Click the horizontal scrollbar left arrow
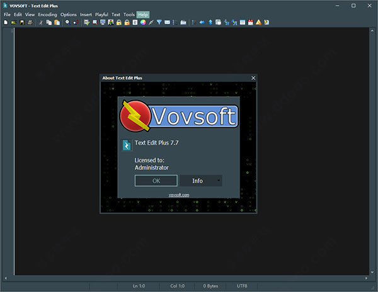The image size is (378, 292). click(6, 278)
